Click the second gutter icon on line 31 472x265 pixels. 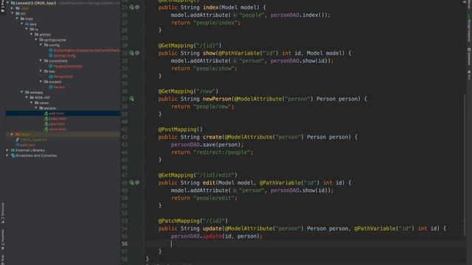point(137,53)
